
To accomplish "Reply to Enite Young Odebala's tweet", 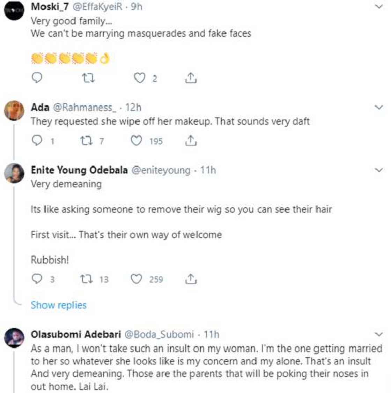I will pyautogui.click(x=37, y=279).
